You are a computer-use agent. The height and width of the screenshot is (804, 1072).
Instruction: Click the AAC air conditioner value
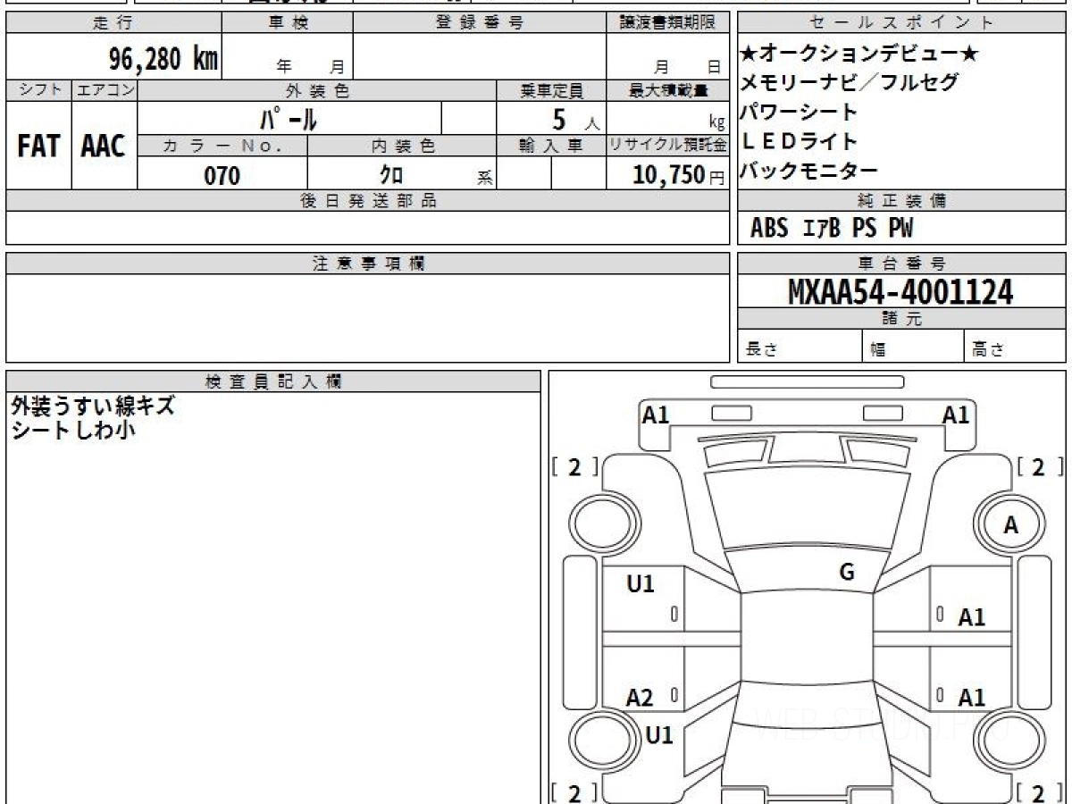coord(104,147)
